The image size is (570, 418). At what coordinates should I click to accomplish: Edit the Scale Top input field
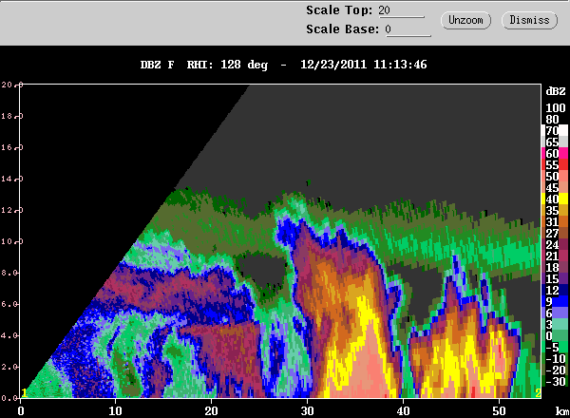point(401,10)
